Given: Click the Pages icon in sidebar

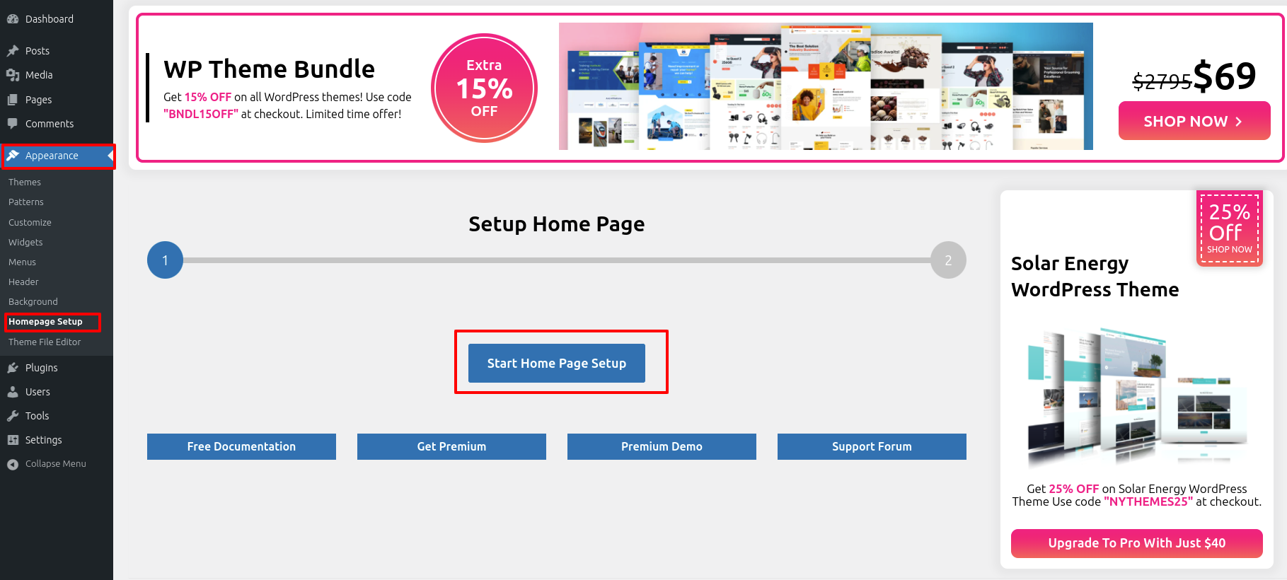Looking at the screenshot, I should pos(13,100).
